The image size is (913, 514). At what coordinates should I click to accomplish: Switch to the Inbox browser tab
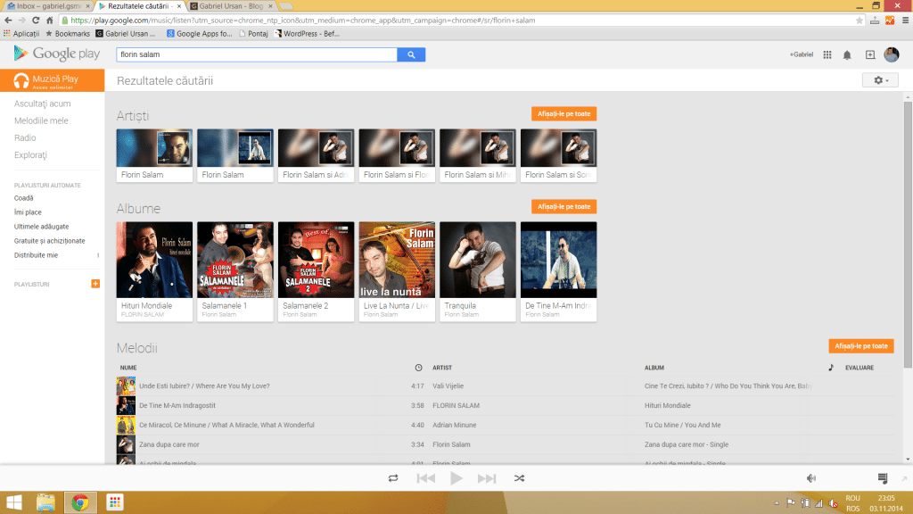48,6
